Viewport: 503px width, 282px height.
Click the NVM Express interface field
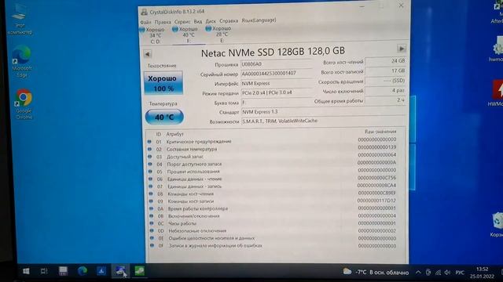click(x=276, y=83)
